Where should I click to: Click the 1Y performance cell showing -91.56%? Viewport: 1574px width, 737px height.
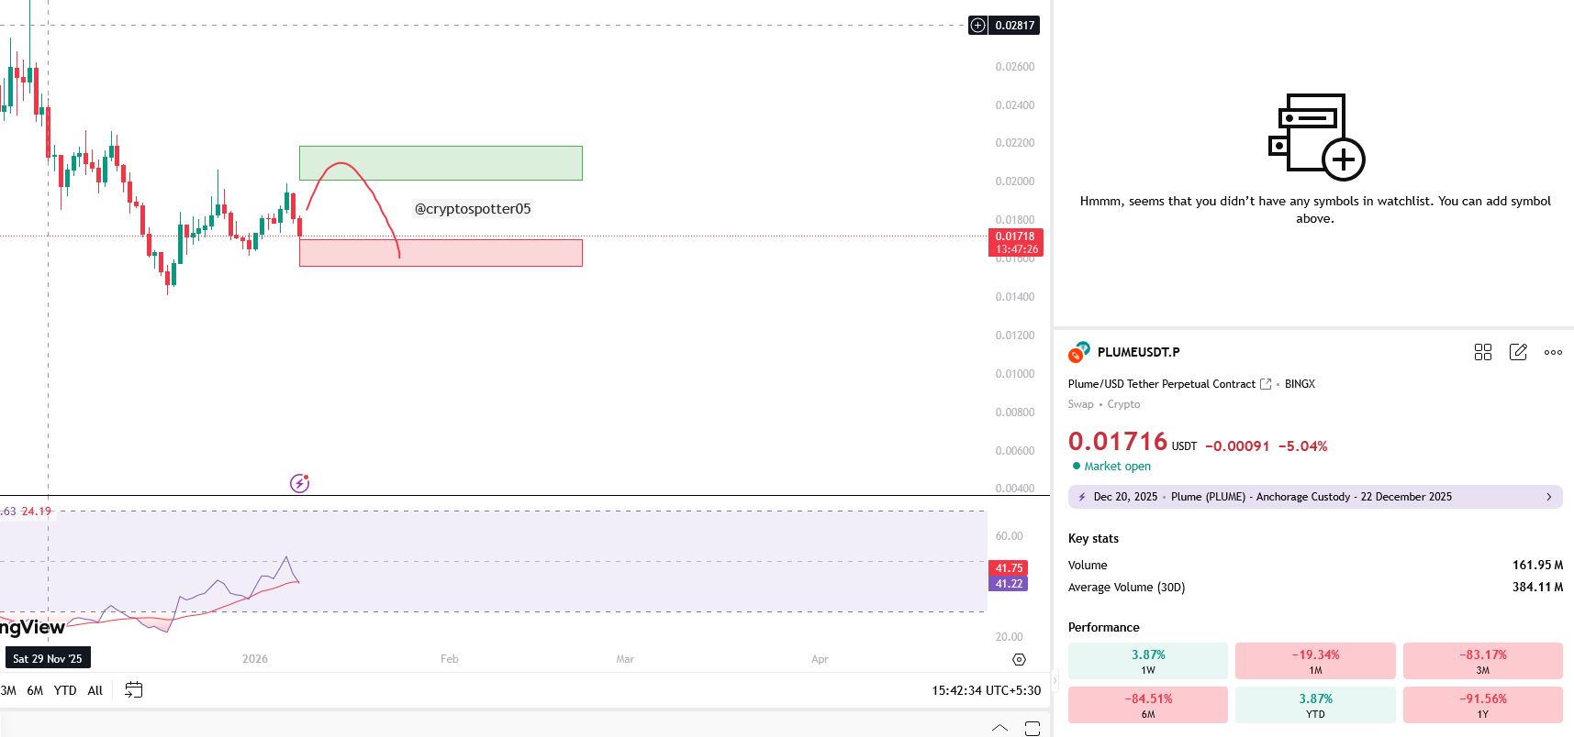1483,705
